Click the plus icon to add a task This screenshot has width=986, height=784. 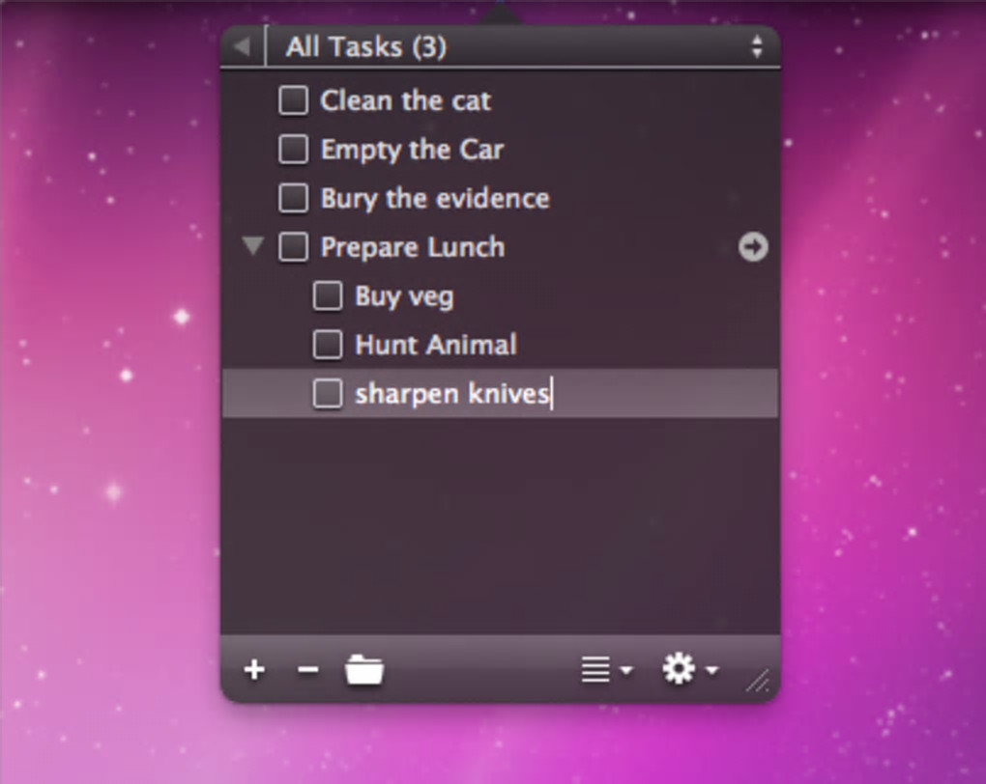point(254,670)
